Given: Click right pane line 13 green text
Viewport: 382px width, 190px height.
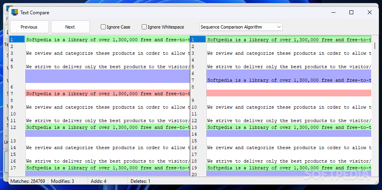Looking at the screenshot, I should (289, 127).
